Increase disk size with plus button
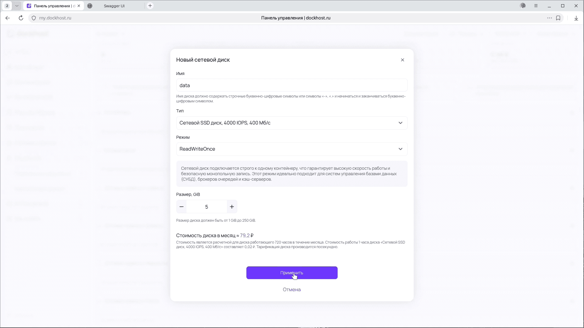This screenshot has height=328, width=584. (x=232, y=207)
